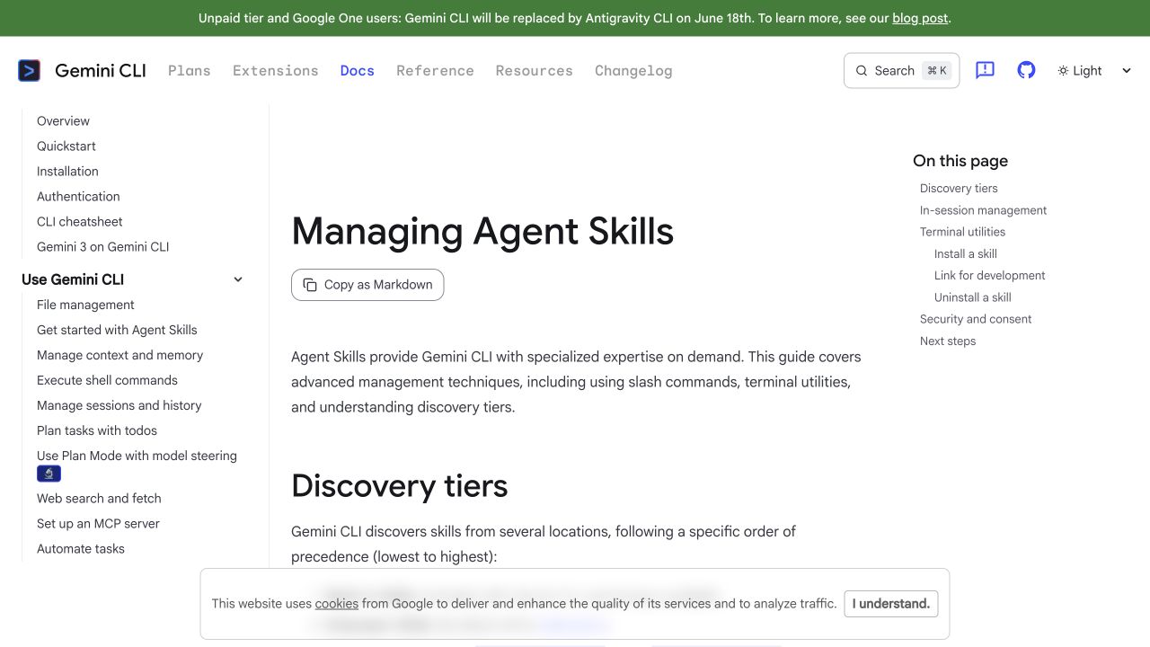
Task: Open the cookies link in consent notice
Action: click(337, 604)
